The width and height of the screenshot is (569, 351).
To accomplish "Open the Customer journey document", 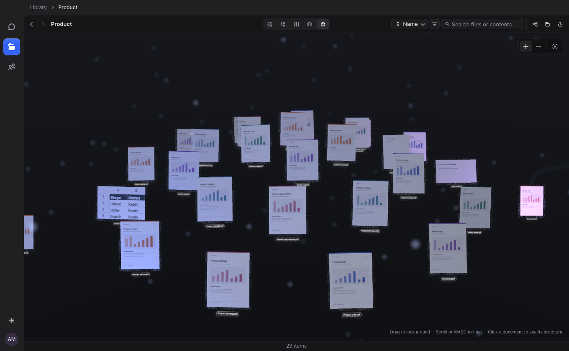I will [341, 142].
